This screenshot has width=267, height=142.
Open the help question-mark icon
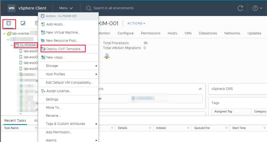point(255,8)
